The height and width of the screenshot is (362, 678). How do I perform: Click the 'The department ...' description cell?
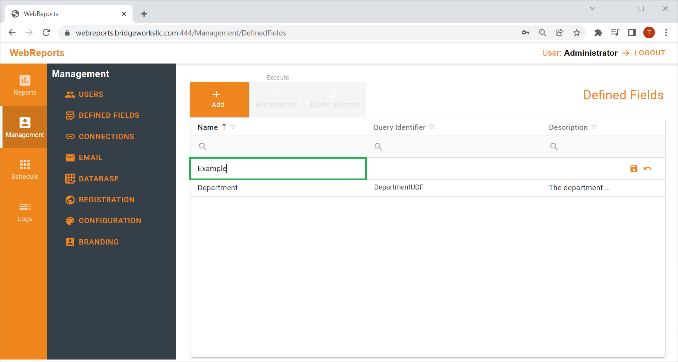pyautogui.click(x=579, y=188)
